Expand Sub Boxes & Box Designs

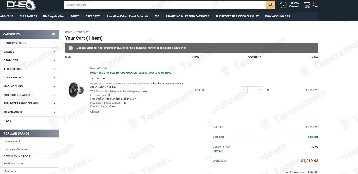[x=54, y=104]
